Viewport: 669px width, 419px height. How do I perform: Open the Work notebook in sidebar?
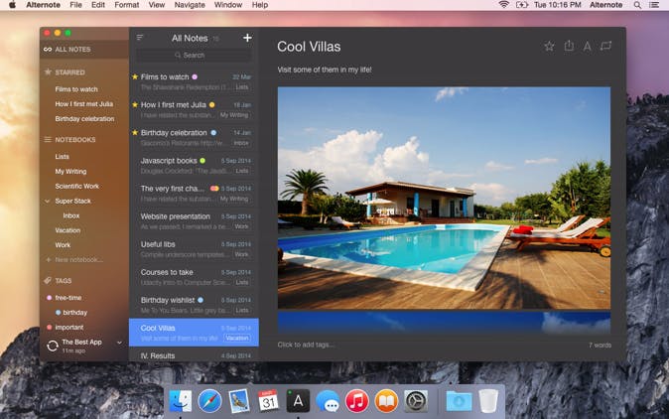(x=63, y=245)
